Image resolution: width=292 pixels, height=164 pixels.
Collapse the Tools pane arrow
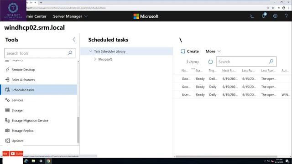click(74, 40)
